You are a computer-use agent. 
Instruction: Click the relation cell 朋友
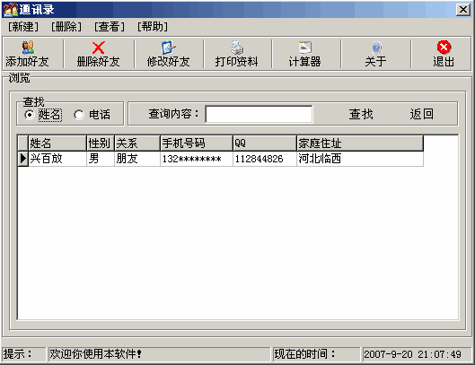137,159
